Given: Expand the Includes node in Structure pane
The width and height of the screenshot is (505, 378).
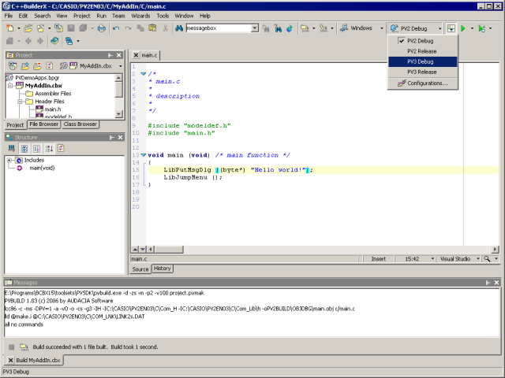Looking at the screenshot, I should (x=9, y=160).
